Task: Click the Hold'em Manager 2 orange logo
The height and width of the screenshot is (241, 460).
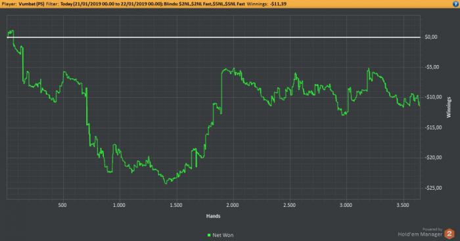Action: click(449, 234)
